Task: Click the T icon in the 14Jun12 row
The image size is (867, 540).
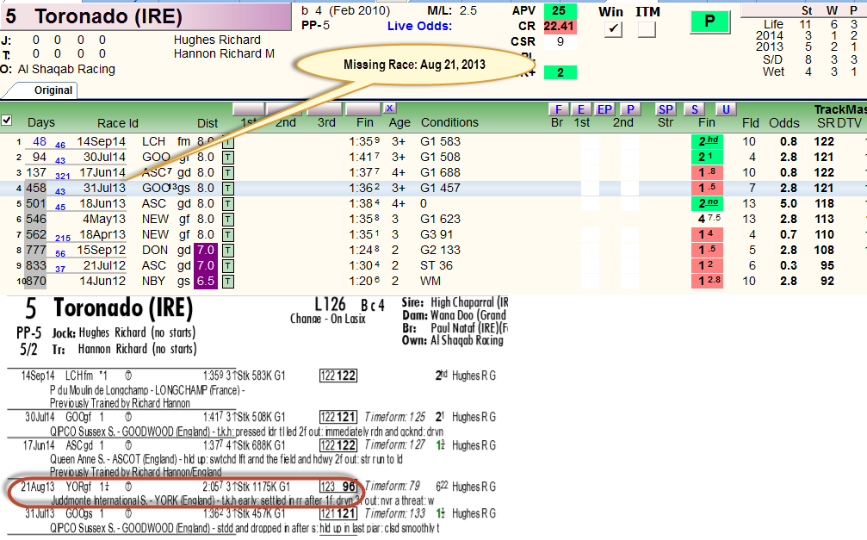Action: coord(228,282)
